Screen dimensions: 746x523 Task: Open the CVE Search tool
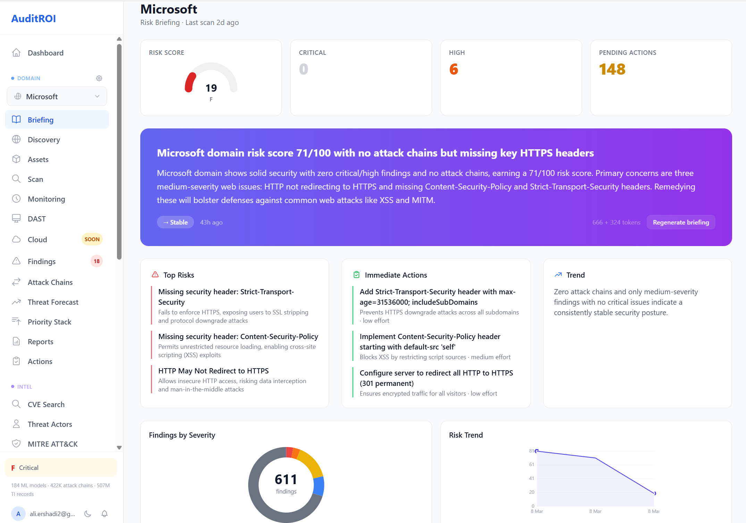(x=46, y=404)
